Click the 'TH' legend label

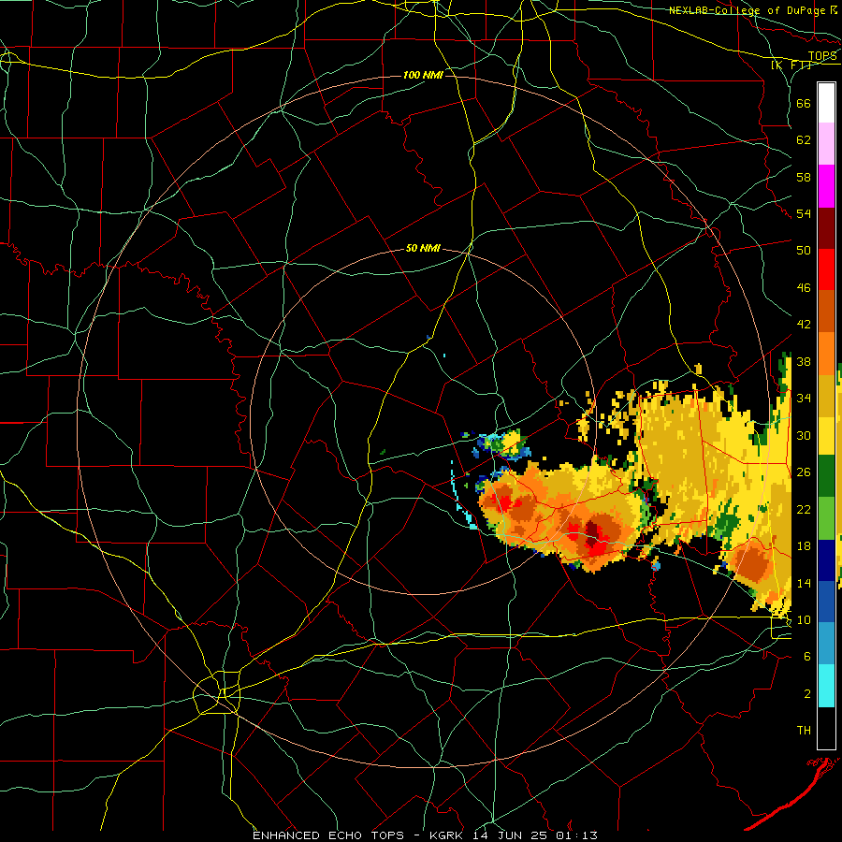(804, 731)
